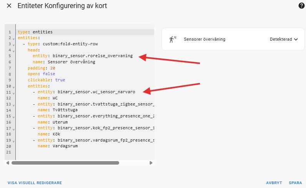Click the scroll-right arrow of code editor
This screenshot has width=306, height=188.
[151, 163]
